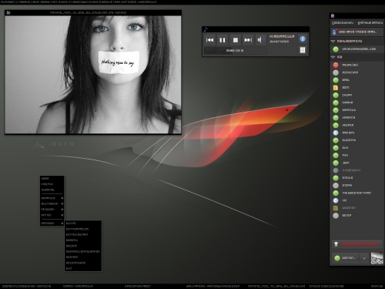This screenshot has width=385, height=289.
Task: Expand the Network submenu arrow
Action: 62,210
